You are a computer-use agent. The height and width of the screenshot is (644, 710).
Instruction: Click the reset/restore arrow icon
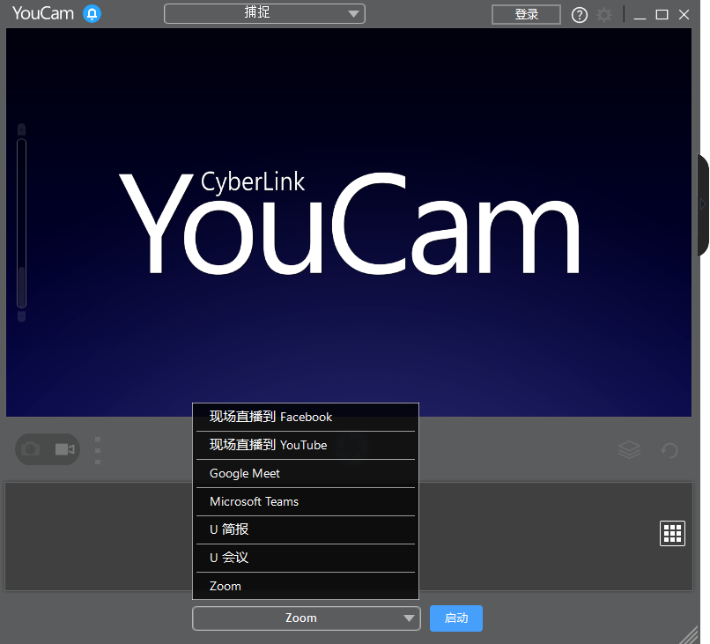click(x=669, y=449)
